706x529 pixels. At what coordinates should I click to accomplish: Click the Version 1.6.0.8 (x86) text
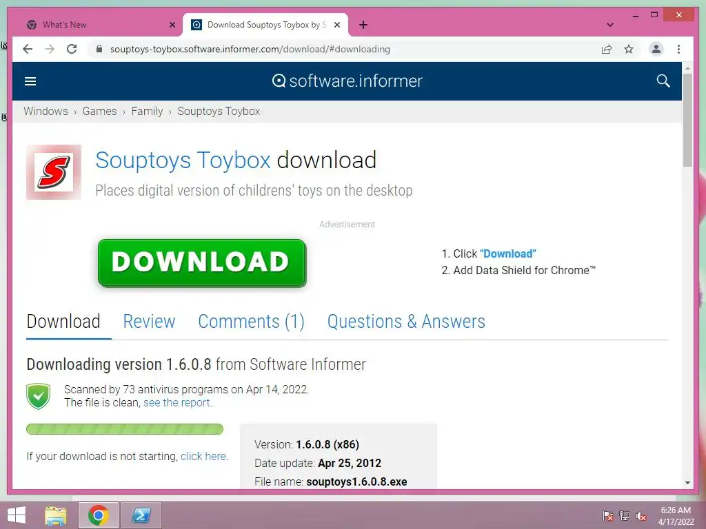pos(307,444)
